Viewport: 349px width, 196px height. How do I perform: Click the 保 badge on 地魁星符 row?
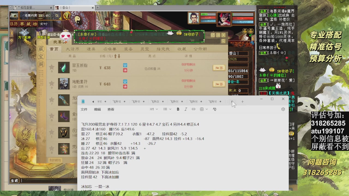(125, 87)
